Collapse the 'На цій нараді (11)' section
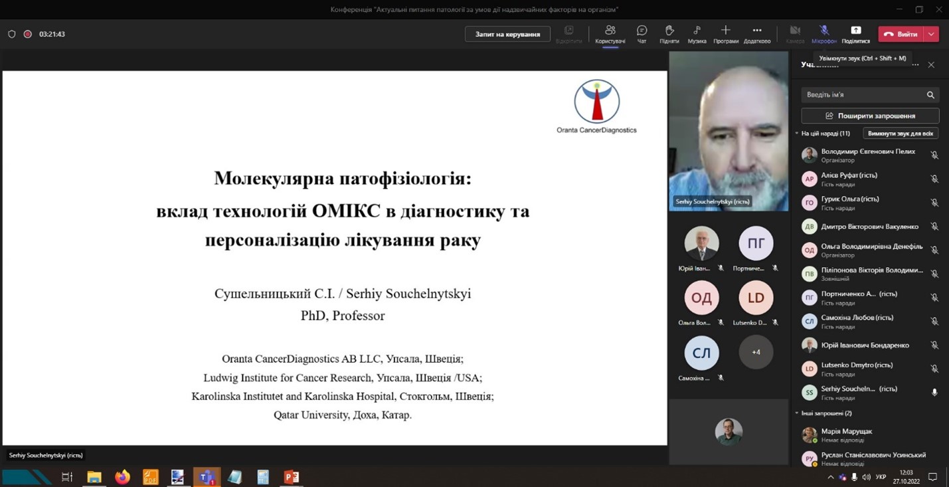The image size is (949, 487). click(797, 134)
